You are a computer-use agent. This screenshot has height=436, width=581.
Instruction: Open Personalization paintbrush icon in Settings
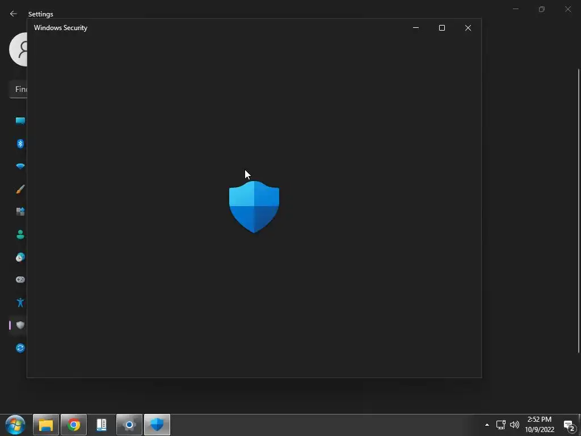[x=20, y=189]
